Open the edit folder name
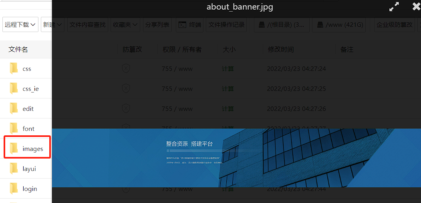 28,109
